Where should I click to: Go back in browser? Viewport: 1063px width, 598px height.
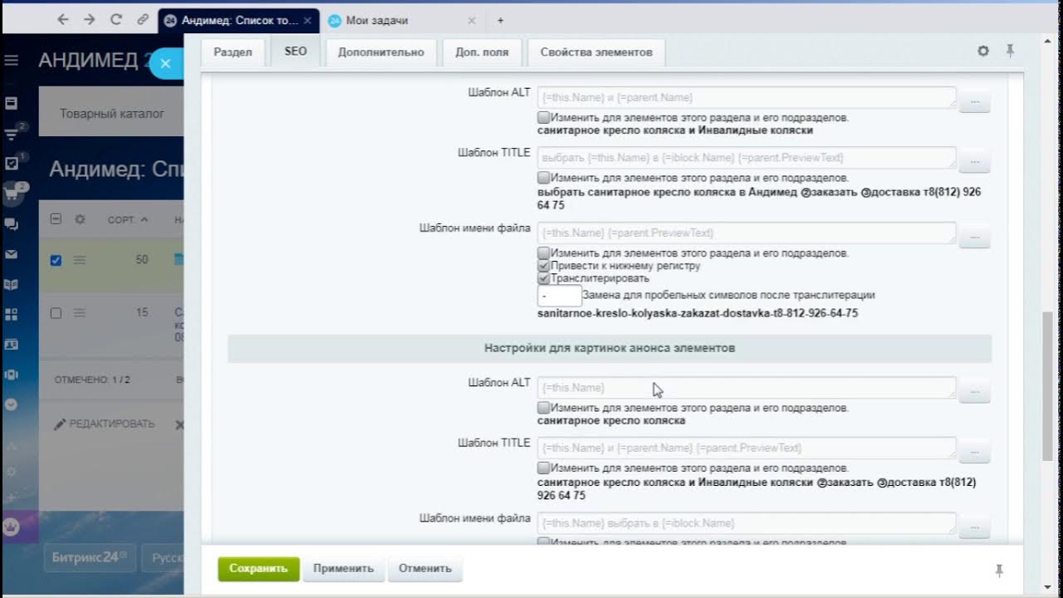tap(63, 20)
